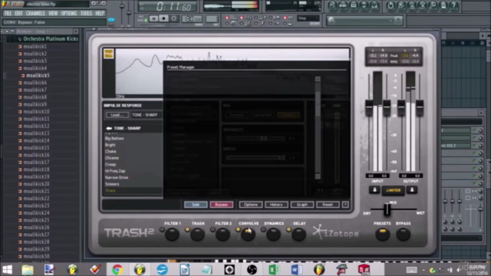Click the input link lock icon
491x276 pixels.
coord(374,190)
